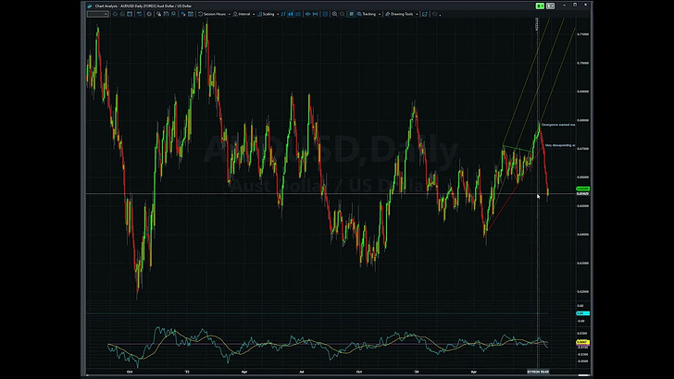Screen dimensions: 674x379
Task: Click the '24 year label on date axis
Action: 416,372
